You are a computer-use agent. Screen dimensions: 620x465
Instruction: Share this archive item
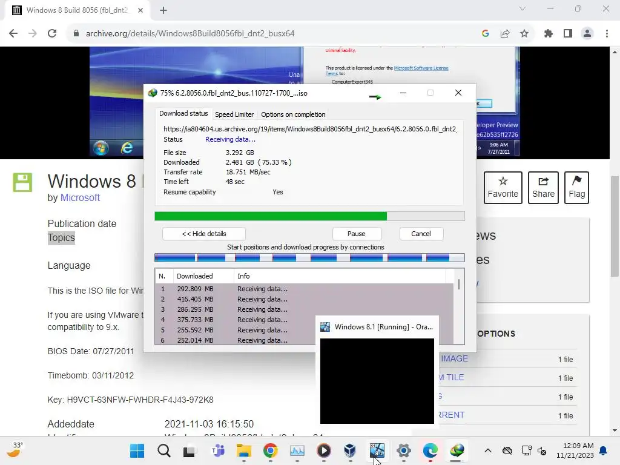pos(543,188)
